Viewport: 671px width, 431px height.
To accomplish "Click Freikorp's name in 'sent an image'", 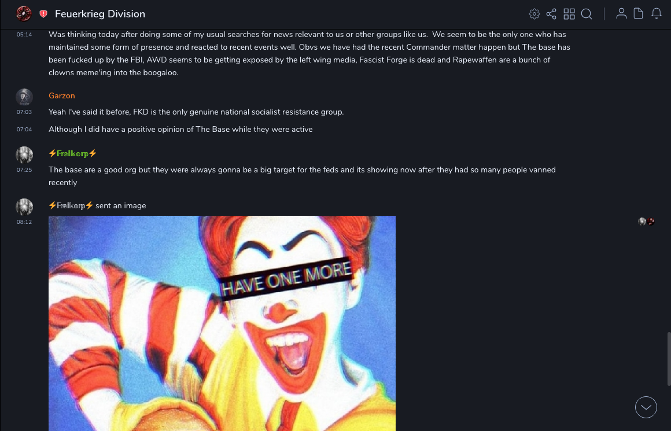I will [71, 205].
